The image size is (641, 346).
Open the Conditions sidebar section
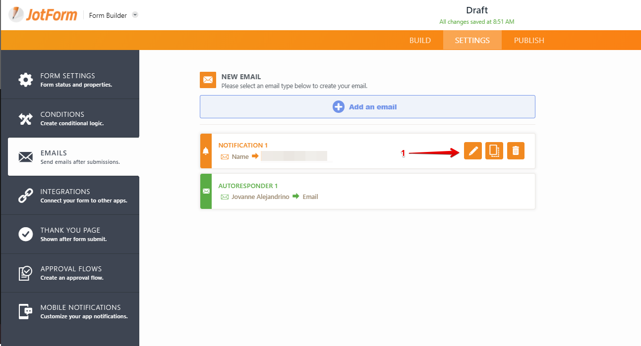(x=70, y=118)
